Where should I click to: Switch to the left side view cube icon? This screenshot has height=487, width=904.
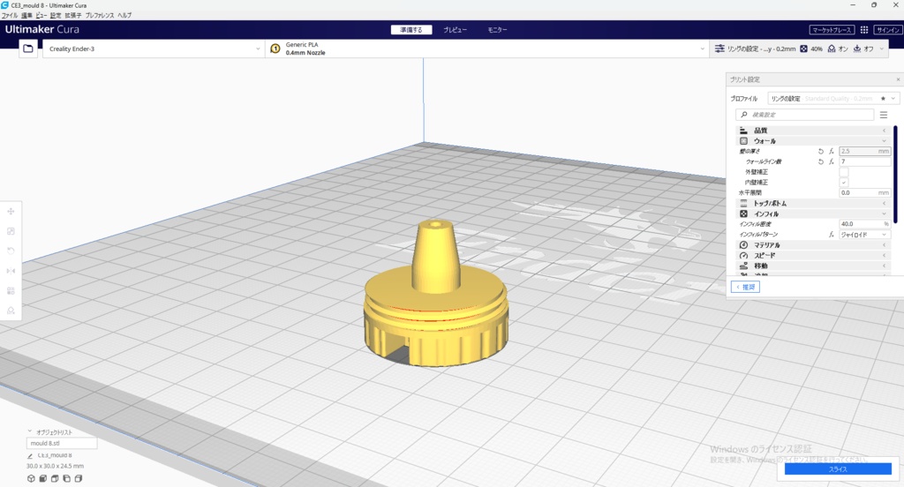click(x=66, y=478)
